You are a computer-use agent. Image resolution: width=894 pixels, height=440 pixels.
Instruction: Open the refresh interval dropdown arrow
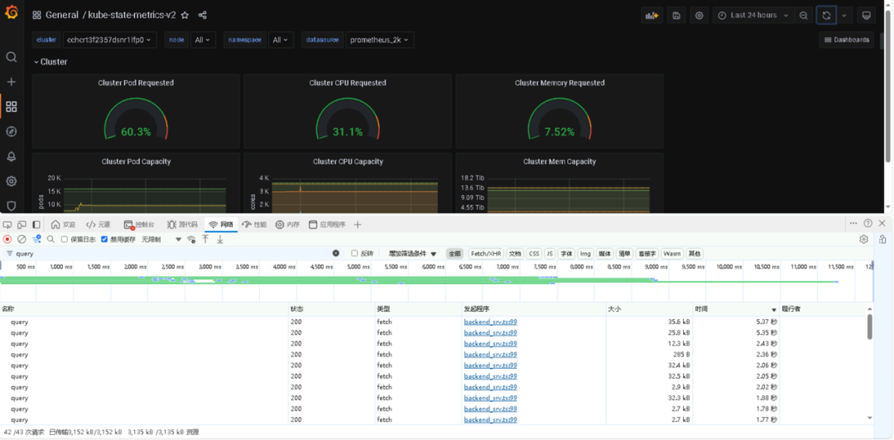[844, 16]
